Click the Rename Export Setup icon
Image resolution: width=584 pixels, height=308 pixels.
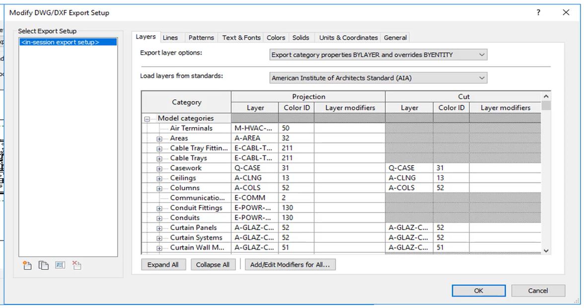pyautogui.click(x=60, y=265)
